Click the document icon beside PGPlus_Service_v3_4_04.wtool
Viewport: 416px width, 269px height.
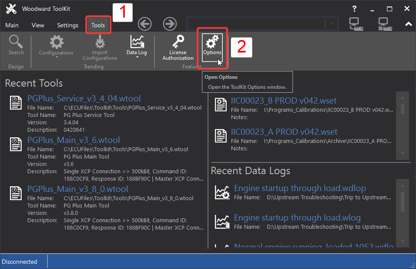15,103
